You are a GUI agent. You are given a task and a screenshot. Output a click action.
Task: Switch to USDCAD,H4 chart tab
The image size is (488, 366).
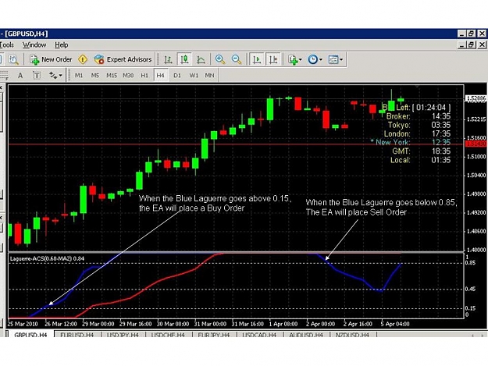click(259, 334)
